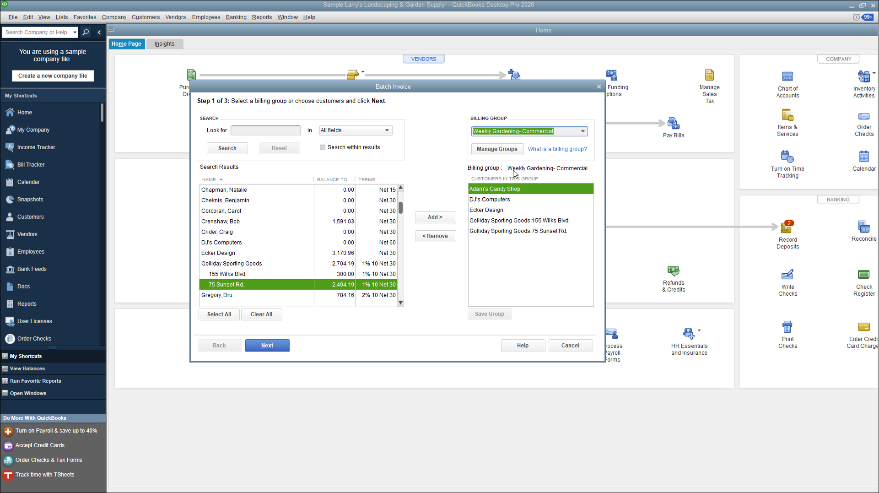Screen dimensions: 879x493
Task: Cancel the Batch Invoice dialog
Action: pyautogui.click(x=570, y=346)
